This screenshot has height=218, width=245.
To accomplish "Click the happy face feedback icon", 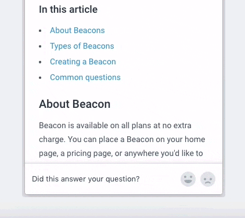I will click(x=188, y=179).
